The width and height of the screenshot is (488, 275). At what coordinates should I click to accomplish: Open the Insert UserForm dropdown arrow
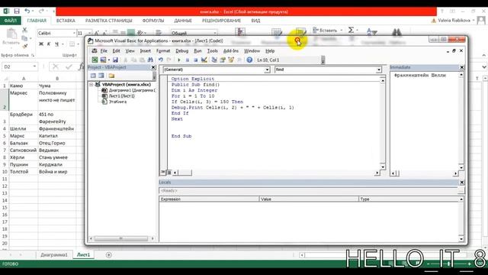pos(108,60)
